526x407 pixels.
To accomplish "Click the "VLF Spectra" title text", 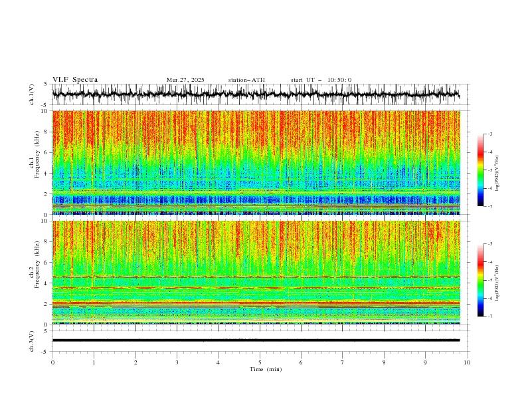I will point(75,80).
